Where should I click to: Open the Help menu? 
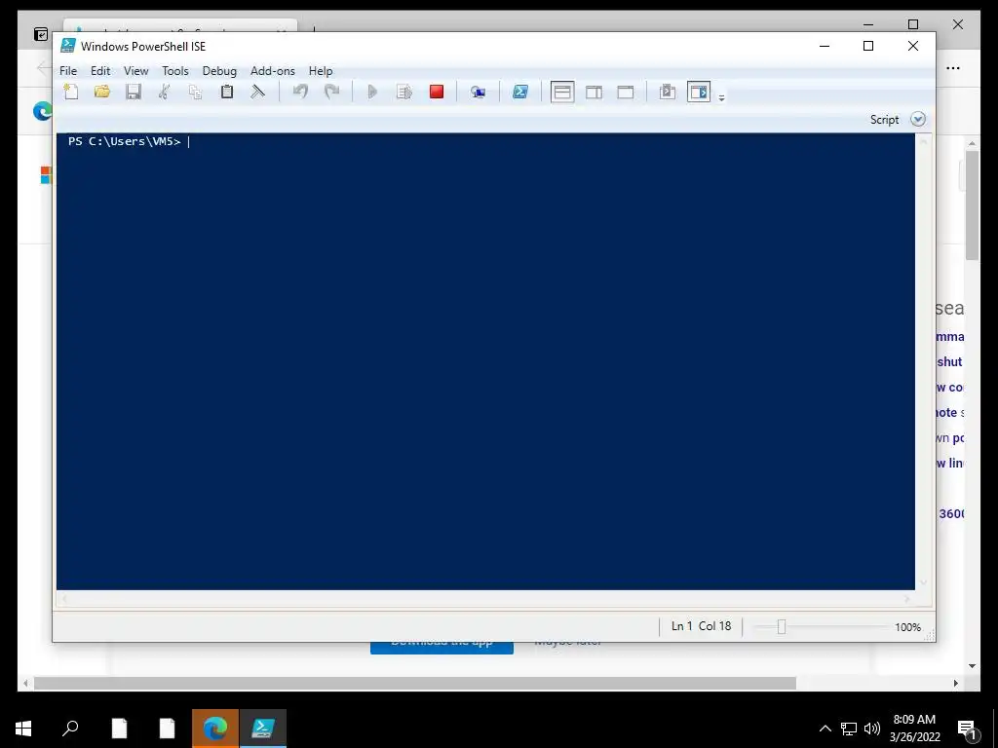click(321, 70)
